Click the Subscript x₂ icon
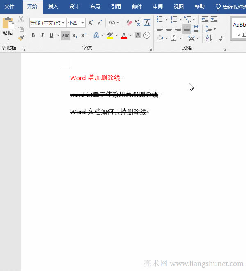Image resolution: width=246 pixels, height=271 pixels. click(75, 35)
